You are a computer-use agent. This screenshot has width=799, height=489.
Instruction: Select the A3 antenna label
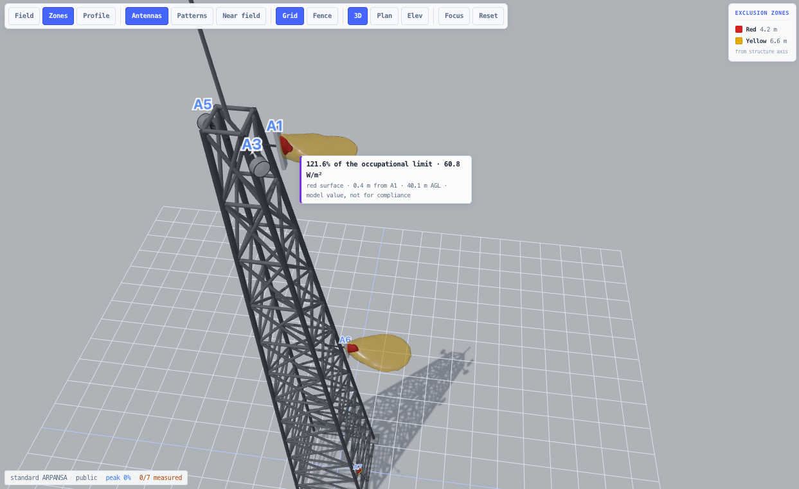point(251,145)
